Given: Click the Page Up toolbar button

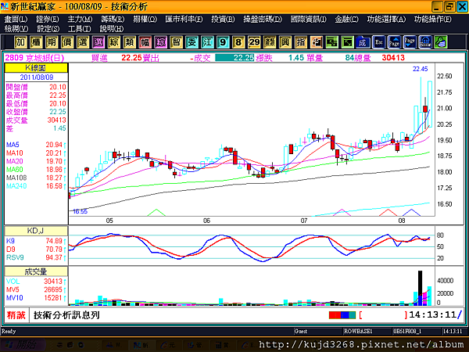Looking at the screenshot, I should [x=394, y=42].
